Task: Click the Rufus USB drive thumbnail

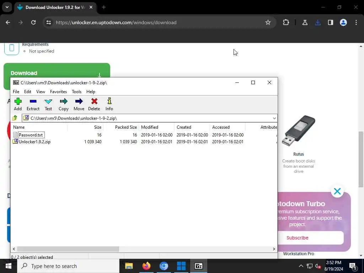Action: (299, 131)
